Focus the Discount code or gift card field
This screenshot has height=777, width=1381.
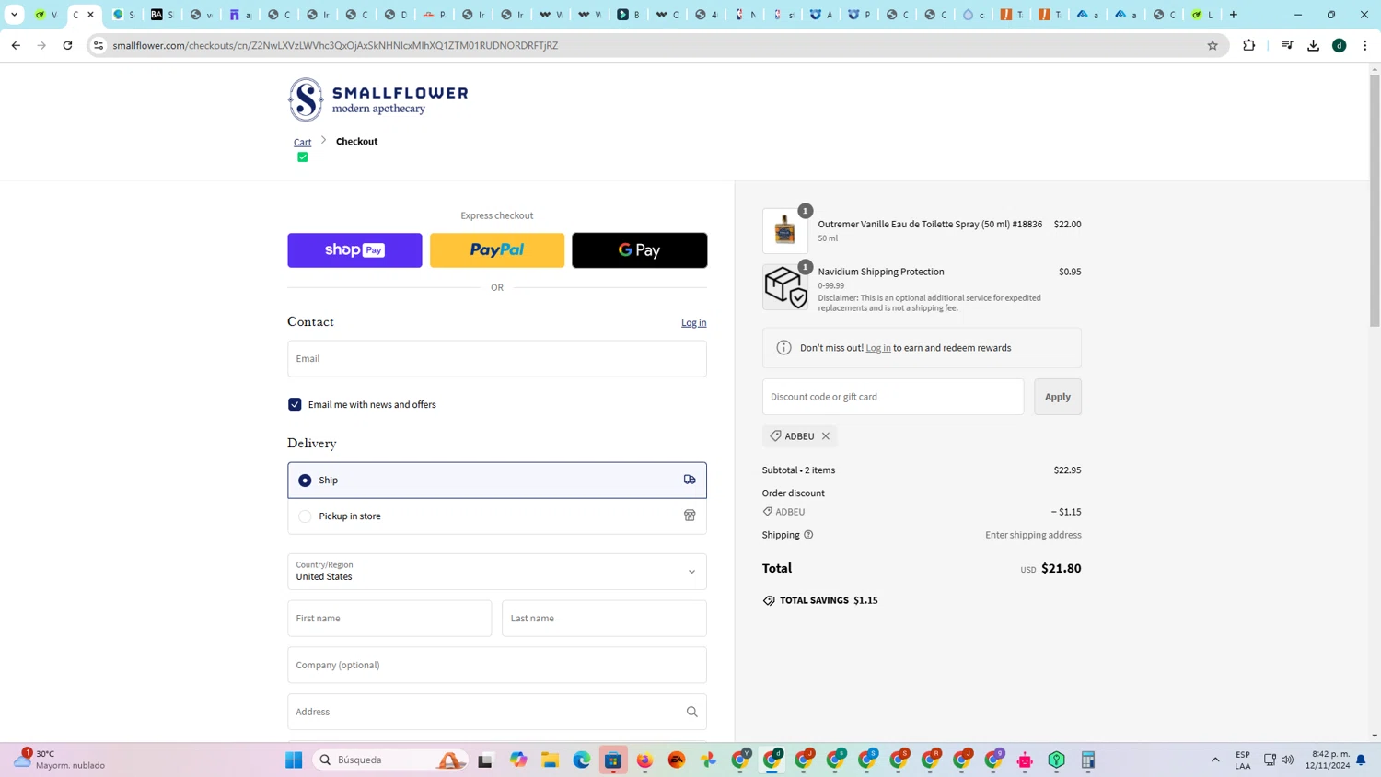click(893, 397)
